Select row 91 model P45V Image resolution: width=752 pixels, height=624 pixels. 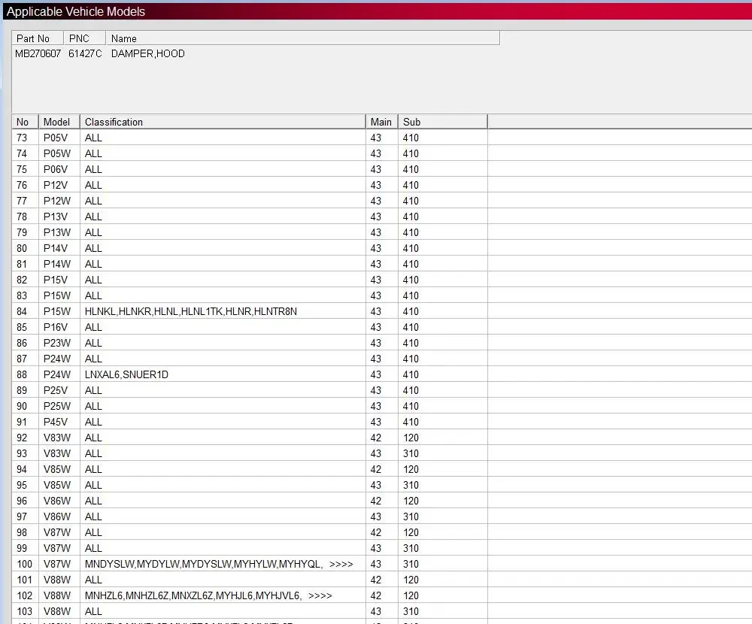point(56,423)
